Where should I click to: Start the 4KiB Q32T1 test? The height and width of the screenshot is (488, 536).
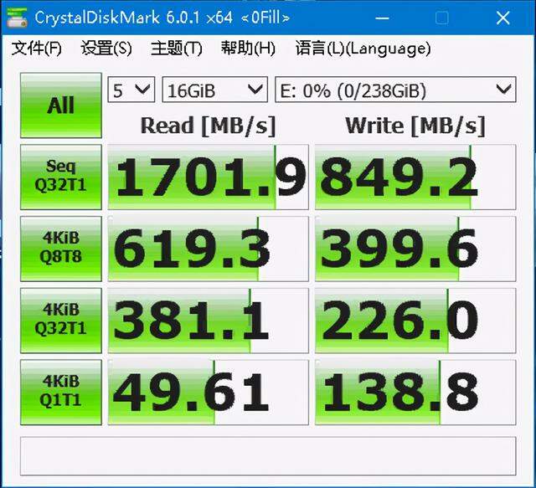tap(61, 321)
